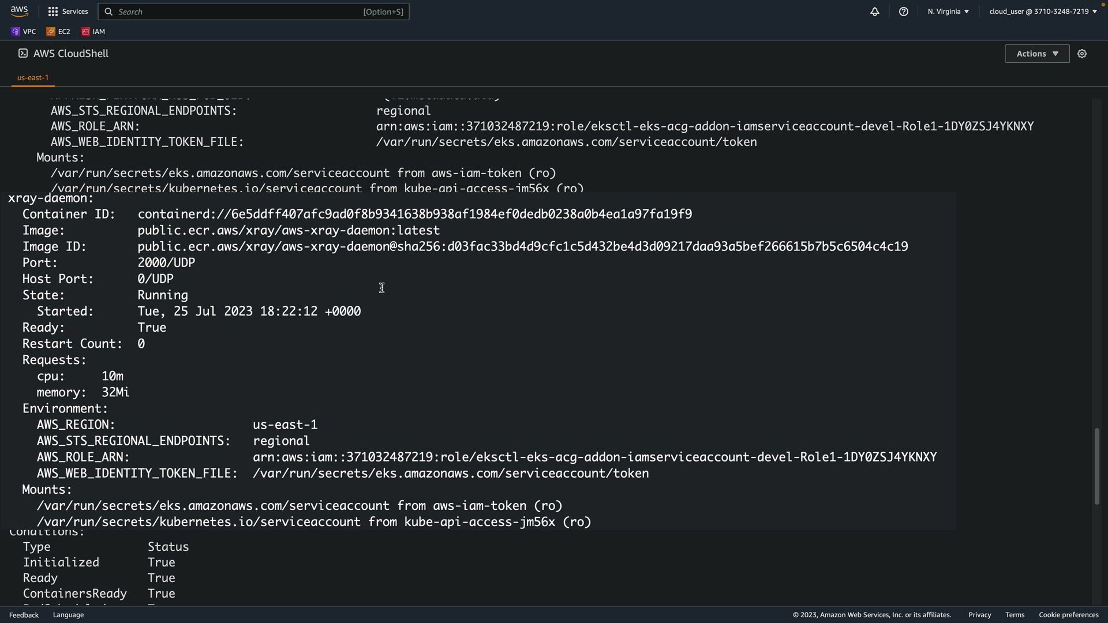
Task: Click the notifications bell icon
Action: click(875, 12)
